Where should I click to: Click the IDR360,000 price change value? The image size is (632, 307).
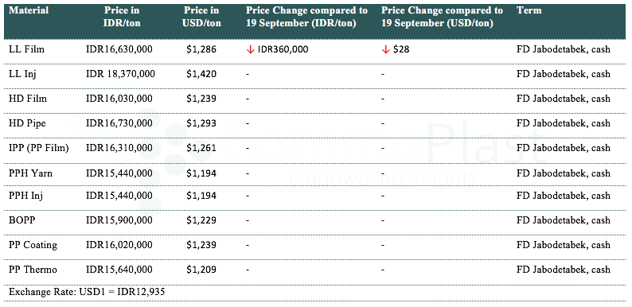pyautogui.click(x=283, y=49)
